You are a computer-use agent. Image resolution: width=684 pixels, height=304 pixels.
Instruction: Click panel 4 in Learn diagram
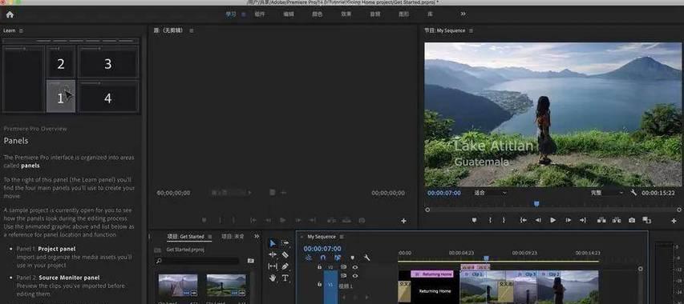tap(108, 97)
